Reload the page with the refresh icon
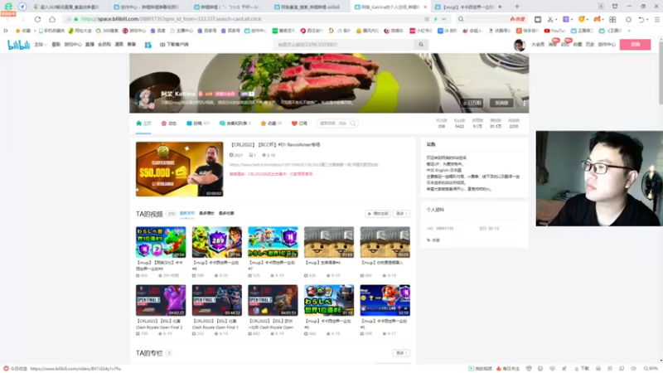The height and width of the screenshot is (373, 663). click(37, 19)
